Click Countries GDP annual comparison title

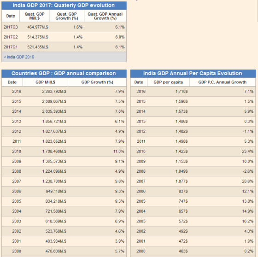[64, 73]
